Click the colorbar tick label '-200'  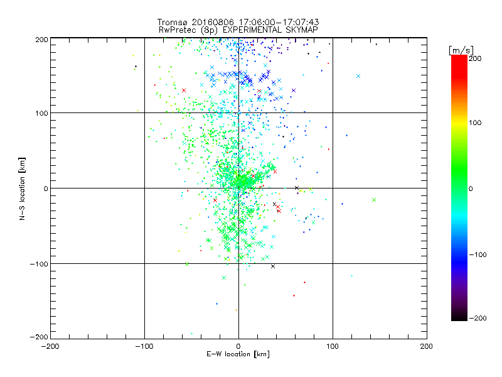click(478, 319)
